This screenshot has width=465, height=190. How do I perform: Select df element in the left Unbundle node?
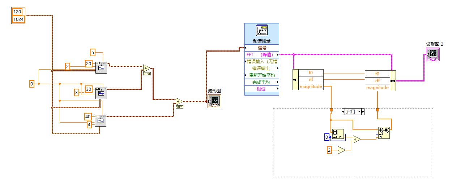click(311, 80)
